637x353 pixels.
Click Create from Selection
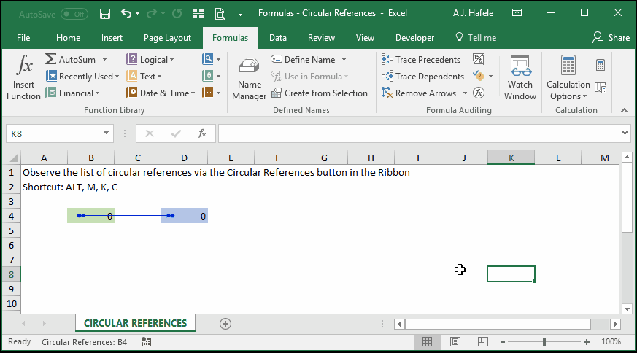320,93
